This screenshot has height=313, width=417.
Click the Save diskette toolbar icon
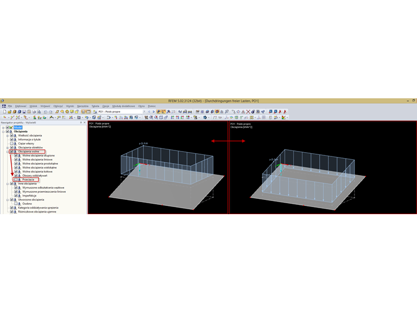(x=24, y=112)
